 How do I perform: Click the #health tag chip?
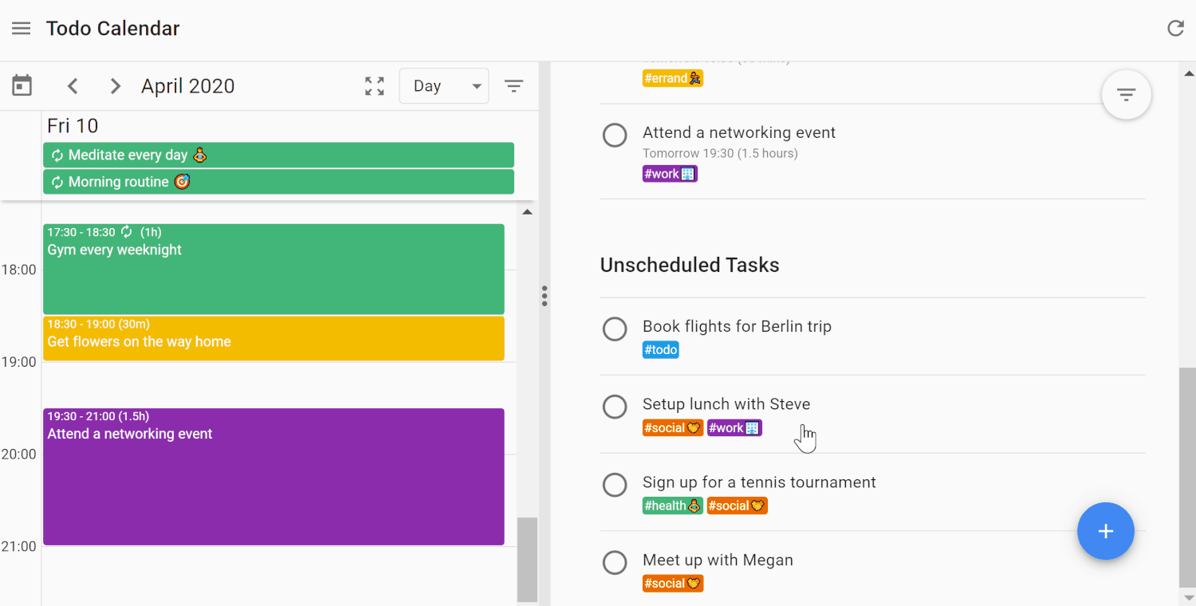click(673, 506)
